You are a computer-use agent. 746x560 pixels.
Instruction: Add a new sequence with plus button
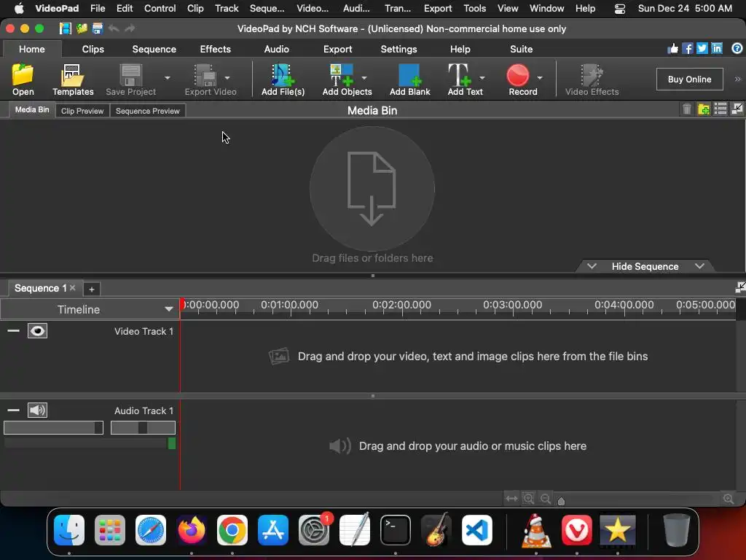(x=91, y=289)
